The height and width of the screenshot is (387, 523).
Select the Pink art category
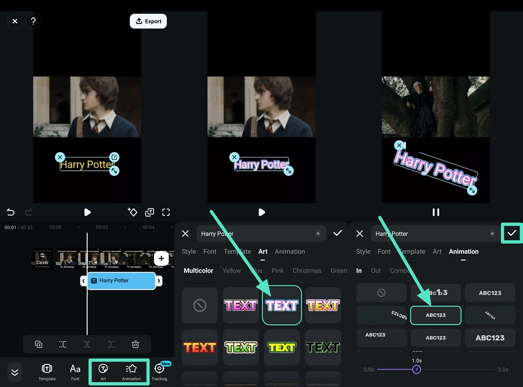278,271
